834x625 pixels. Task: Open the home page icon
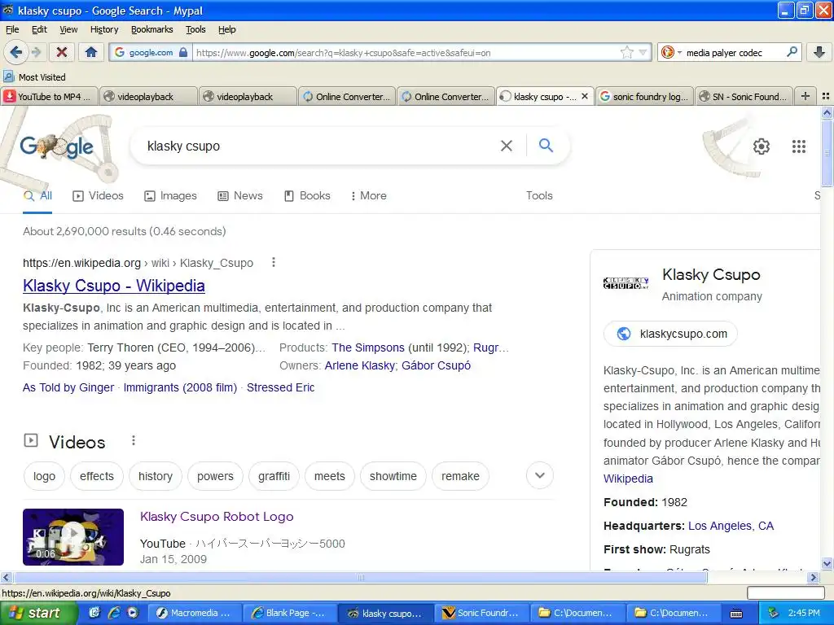91,52
